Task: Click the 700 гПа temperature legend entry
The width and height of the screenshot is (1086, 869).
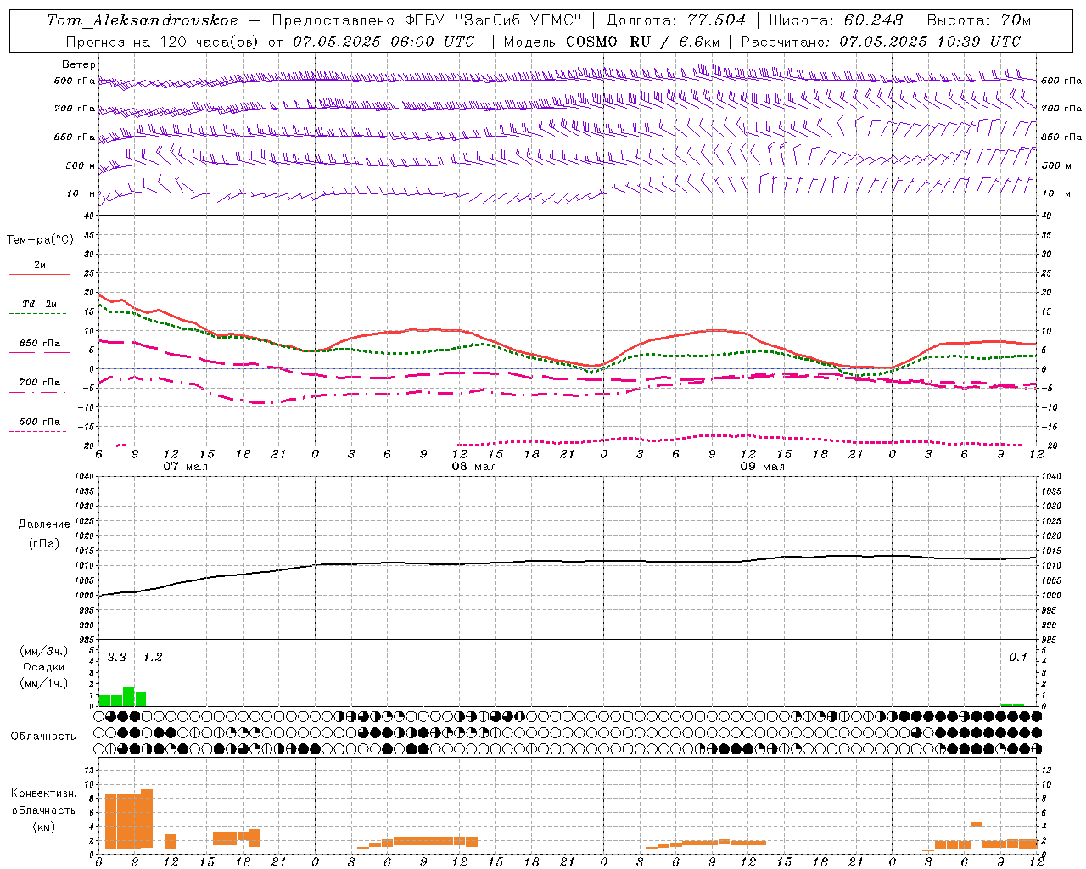Action: coord(40,382)
